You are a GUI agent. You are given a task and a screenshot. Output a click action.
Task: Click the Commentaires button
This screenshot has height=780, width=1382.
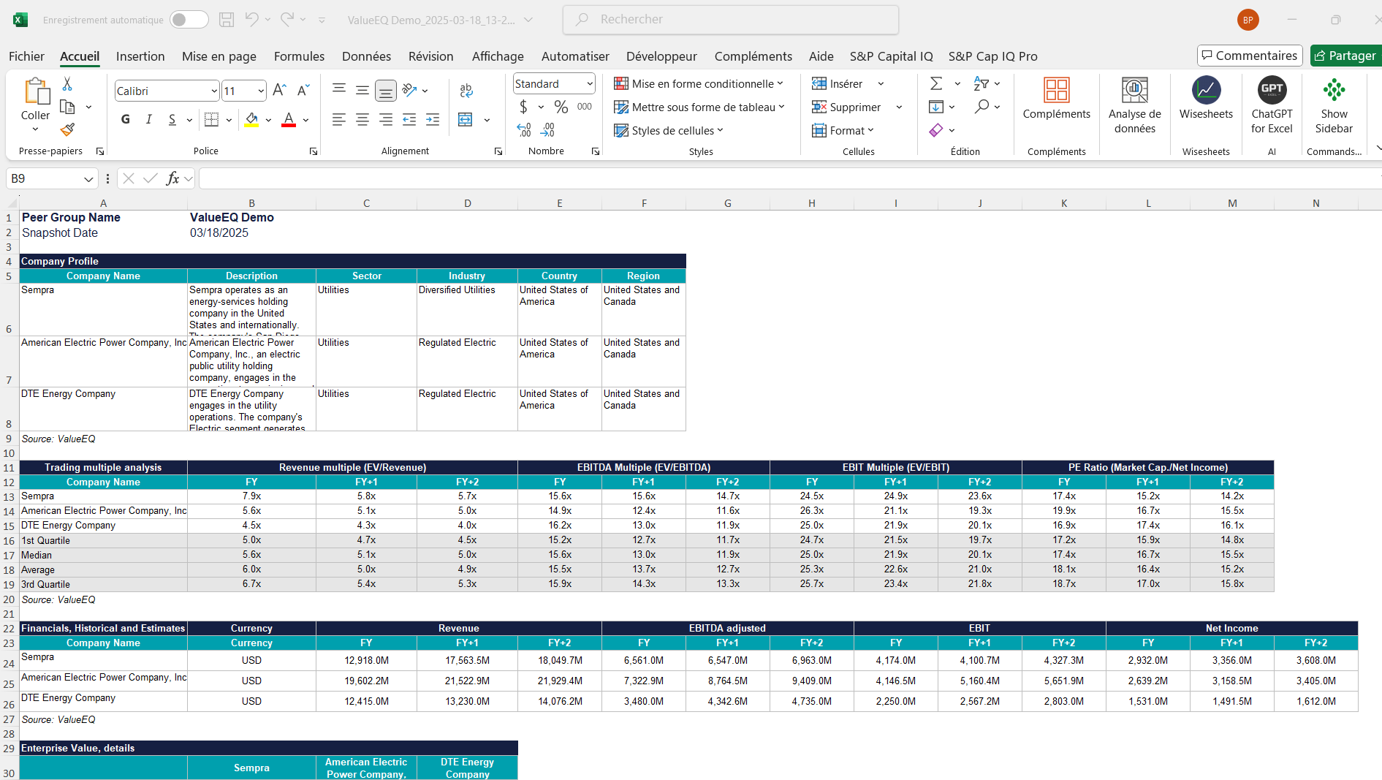[1250, 56]
